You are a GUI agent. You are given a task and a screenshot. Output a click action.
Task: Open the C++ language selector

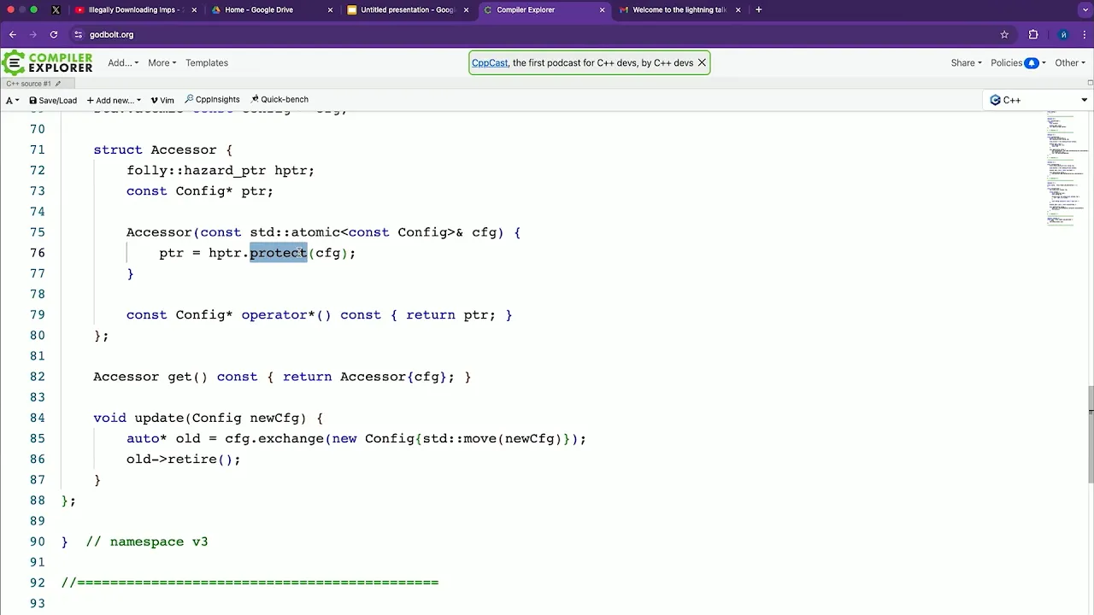[1038, 100]
